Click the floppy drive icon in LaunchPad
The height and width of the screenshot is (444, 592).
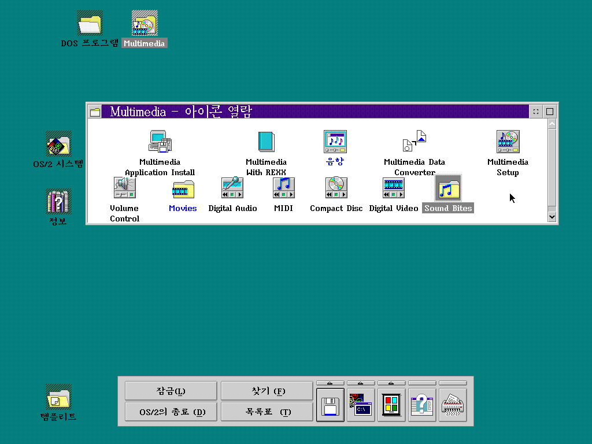tap(330, 405)
